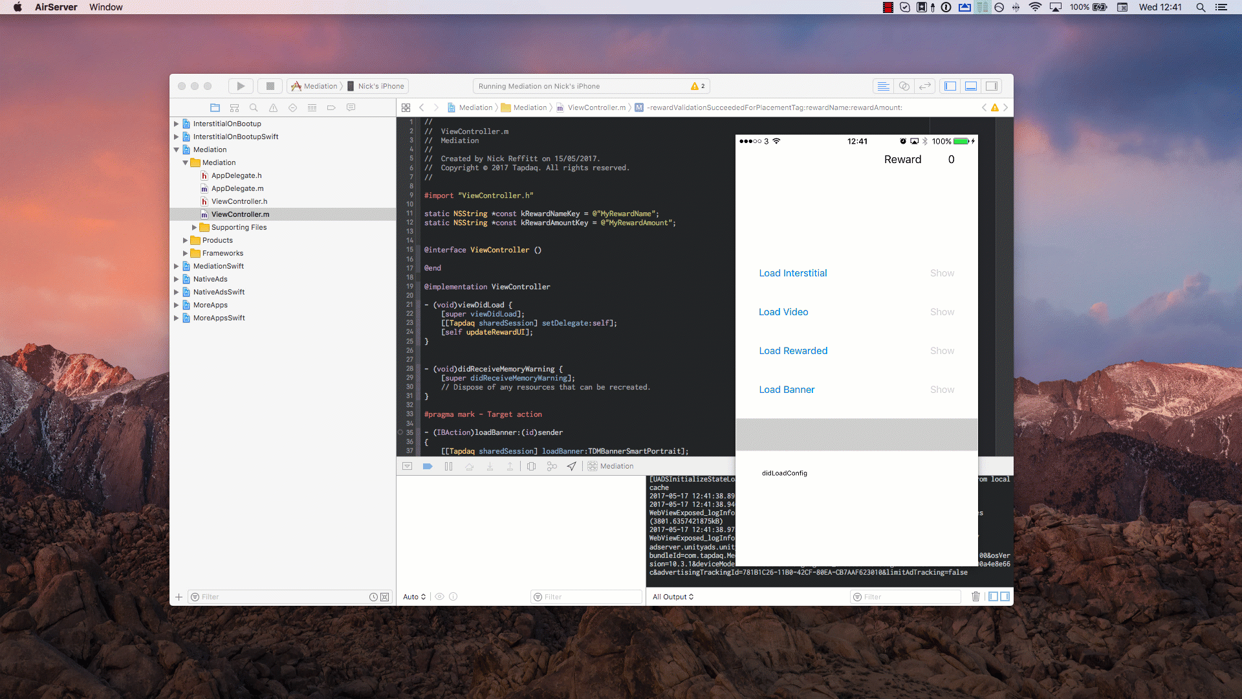The width and height of the screenshot is (1242, 699).
Task: Toggle the Utilities panel visibility
Action: (x=992, y=86)
